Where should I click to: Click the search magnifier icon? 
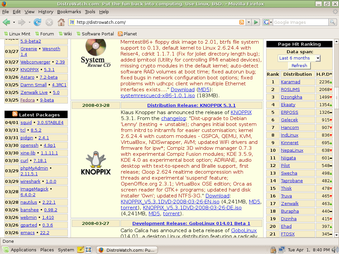coord(332,22)
